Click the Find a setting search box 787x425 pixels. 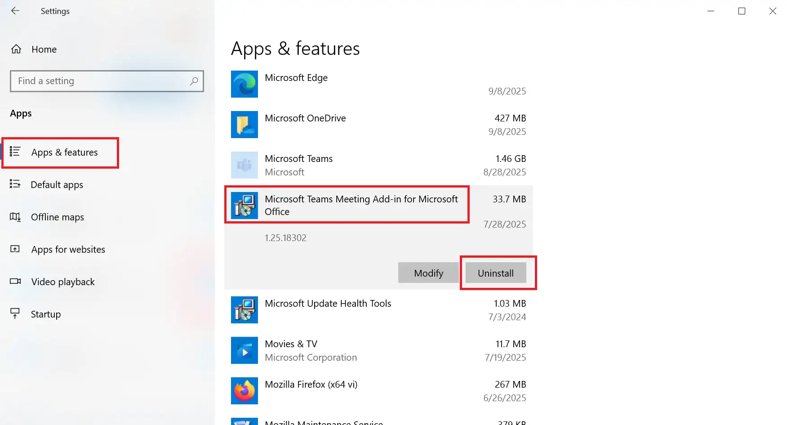[x=101, y=81]
